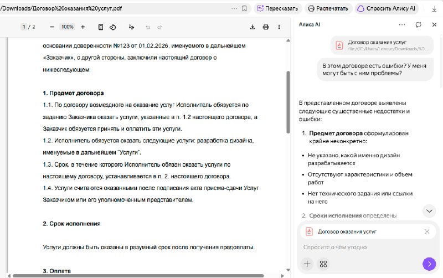
Task: Start a new chat in Алиса panel
Action: pyautogui.click(x=419, y=24)
